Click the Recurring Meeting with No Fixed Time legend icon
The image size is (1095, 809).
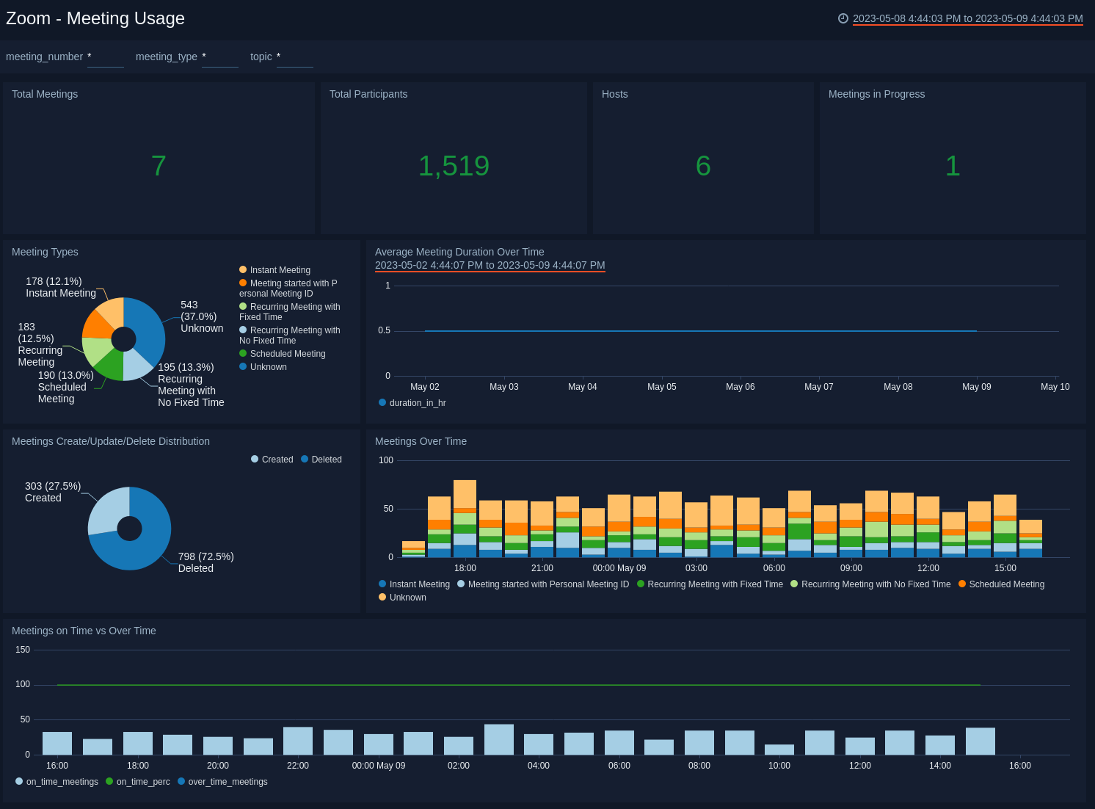click(793, 584)
